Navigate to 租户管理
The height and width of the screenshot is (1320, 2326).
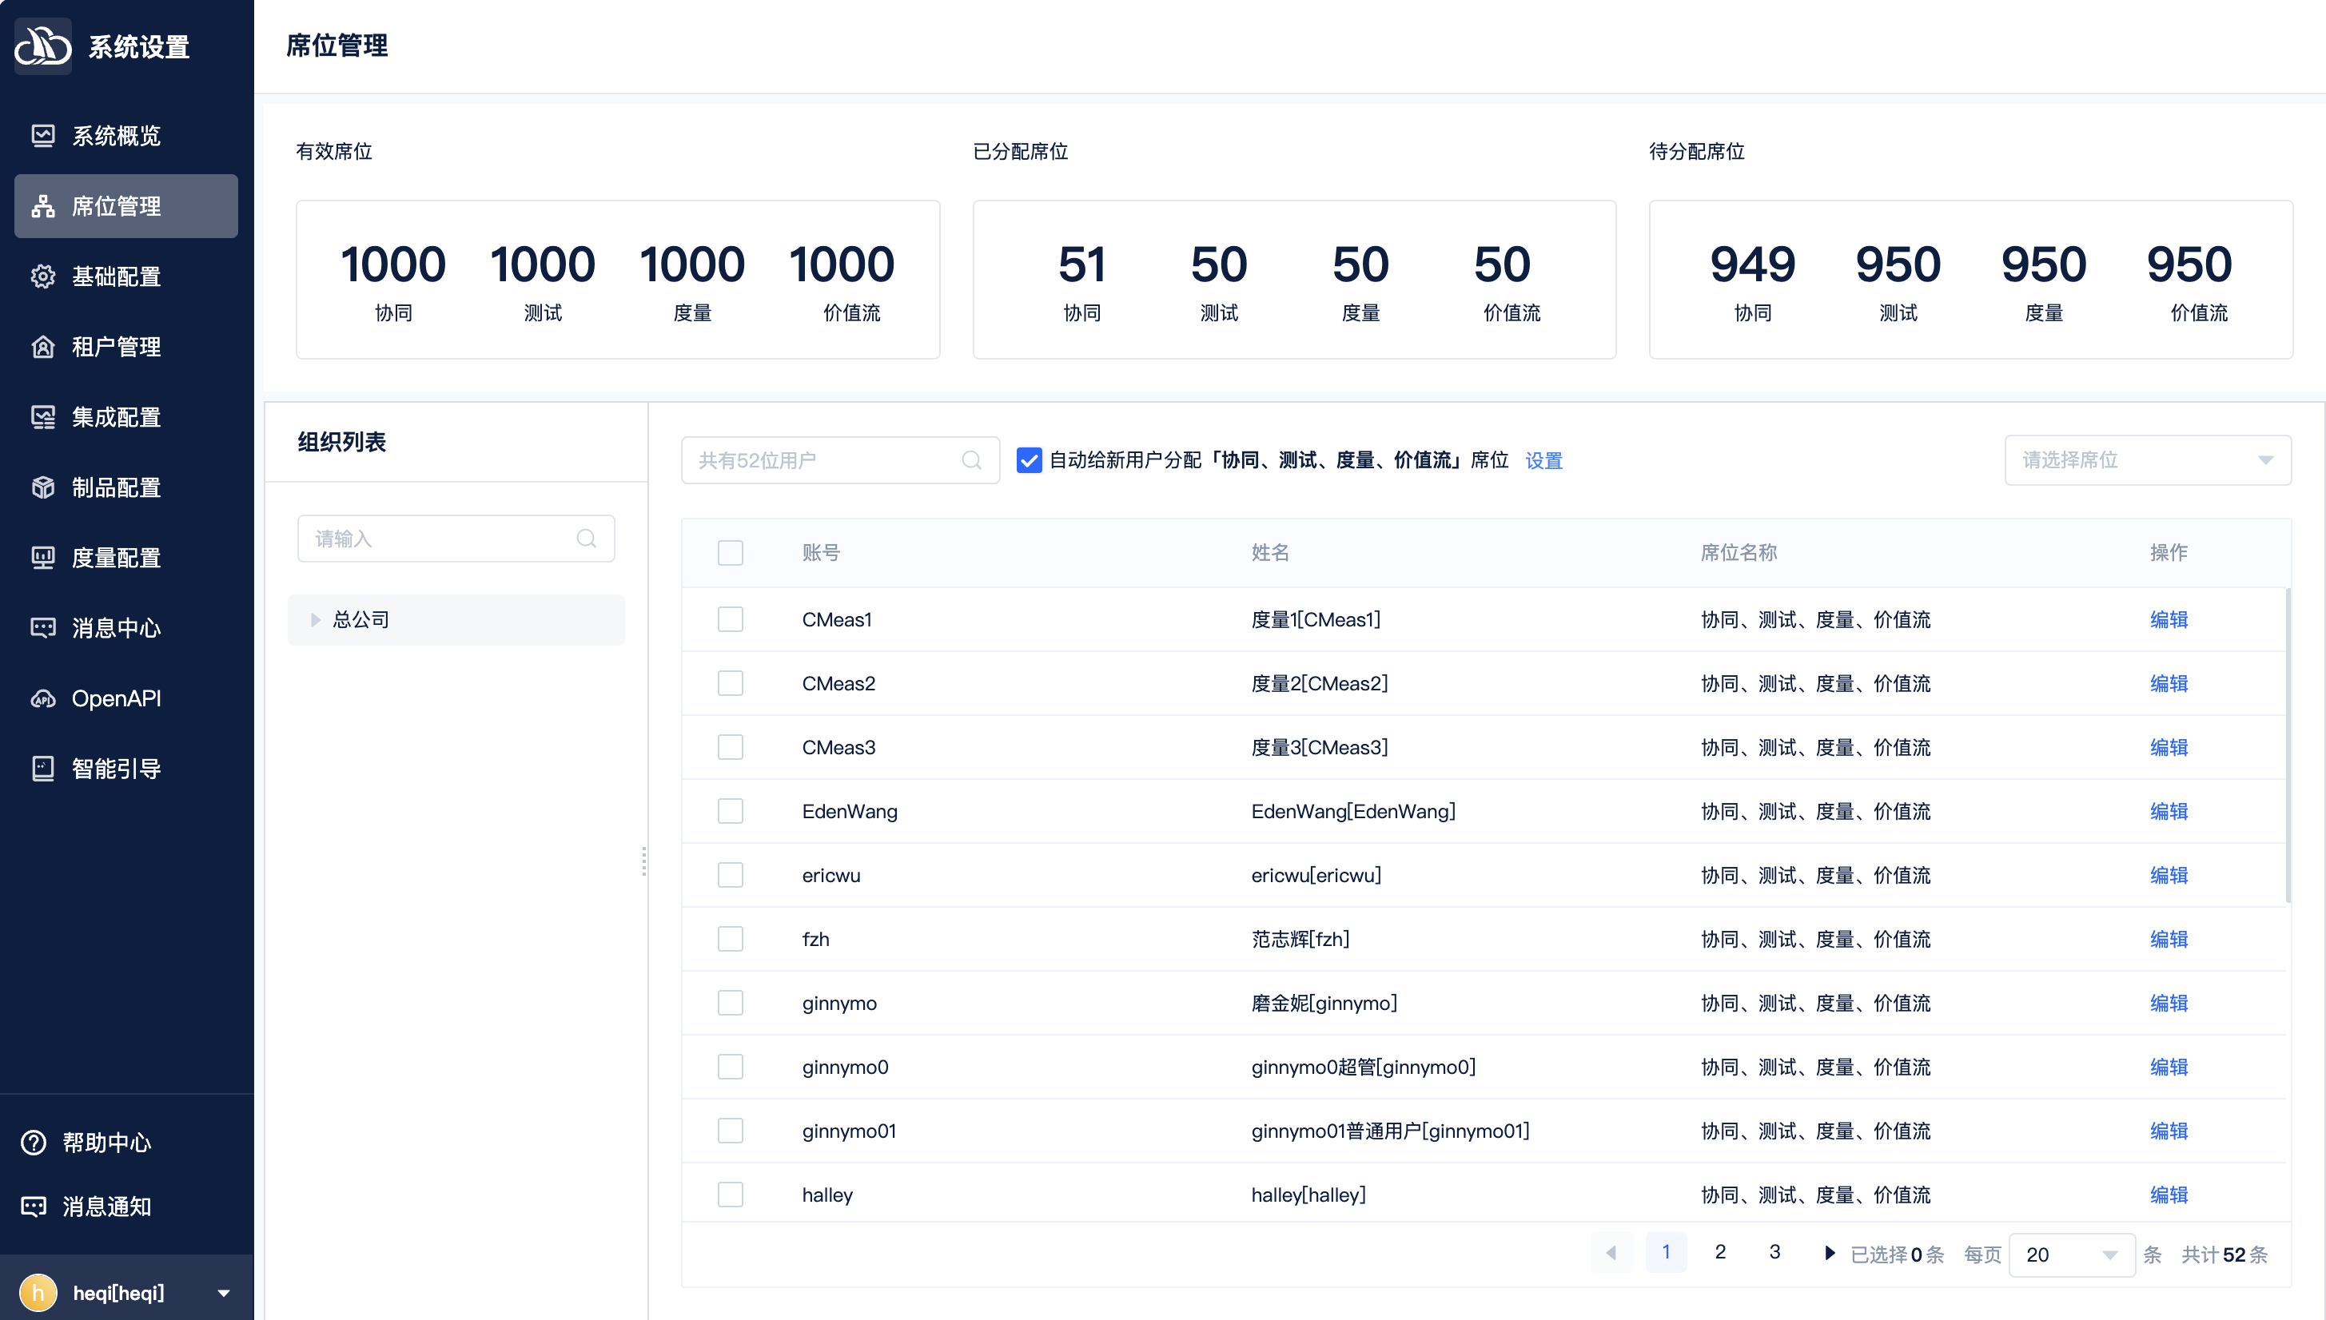click(126, 346)
